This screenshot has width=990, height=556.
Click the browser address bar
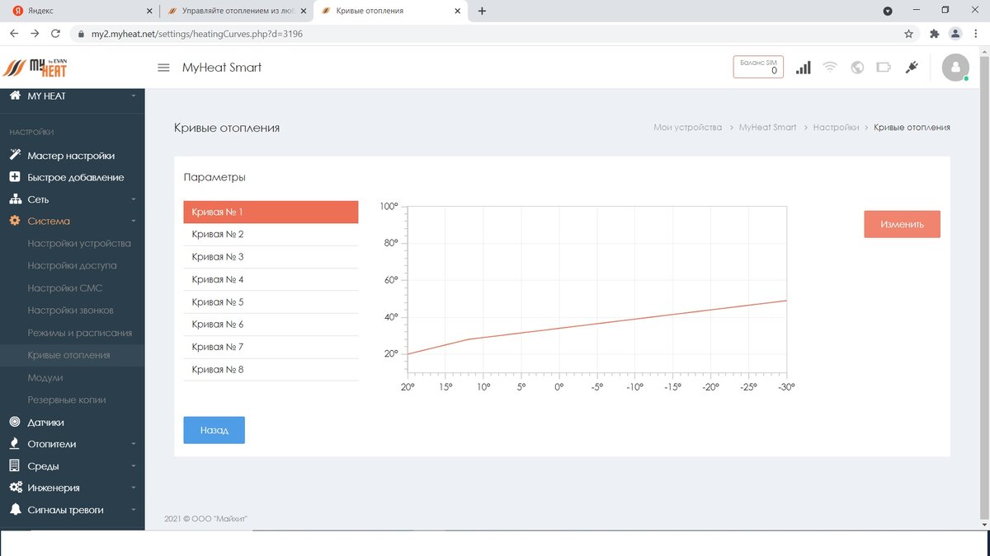(x=487, y=34)
